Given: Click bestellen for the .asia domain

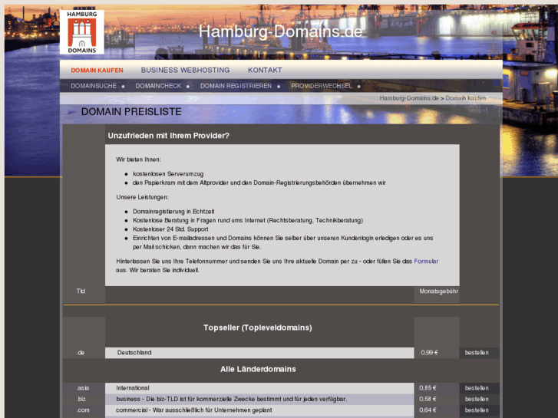Looking at the screenshot, I should point(477,388).
